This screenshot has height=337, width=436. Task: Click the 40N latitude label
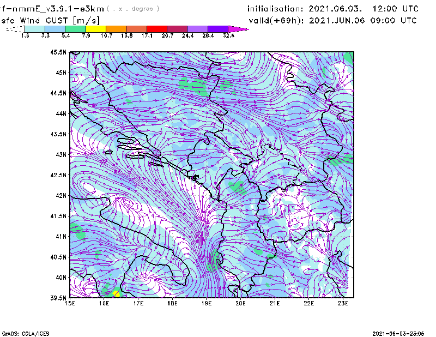(61, 278)
